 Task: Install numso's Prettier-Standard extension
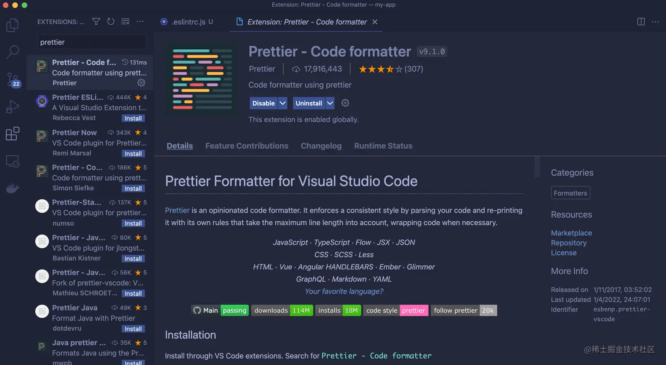pyautogui.click(x=133, y=223)
